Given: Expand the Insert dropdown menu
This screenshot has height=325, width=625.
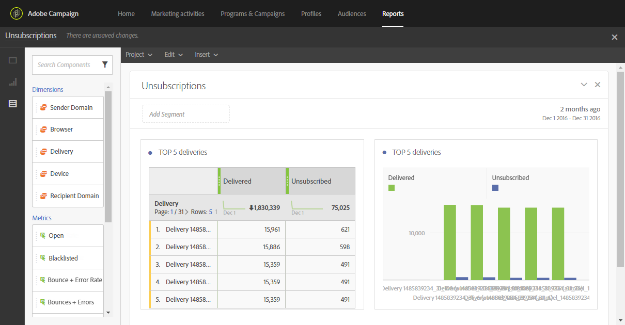Looking at the screenshot, I should point(206,55).
